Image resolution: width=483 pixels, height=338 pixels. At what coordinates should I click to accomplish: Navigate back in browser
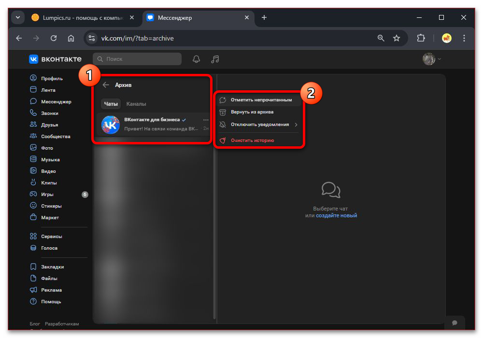[x=19, y=38]
